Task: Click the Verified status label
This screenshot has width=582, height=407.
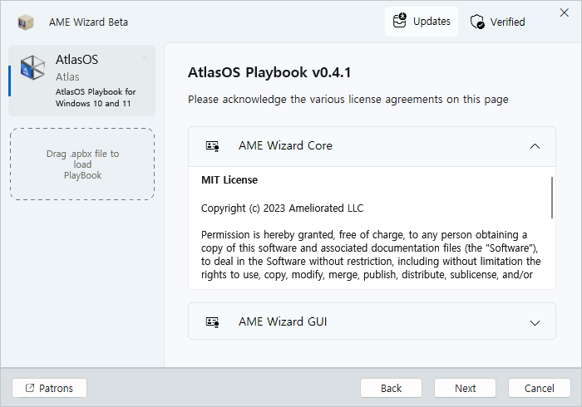Action: click(507, 22)
